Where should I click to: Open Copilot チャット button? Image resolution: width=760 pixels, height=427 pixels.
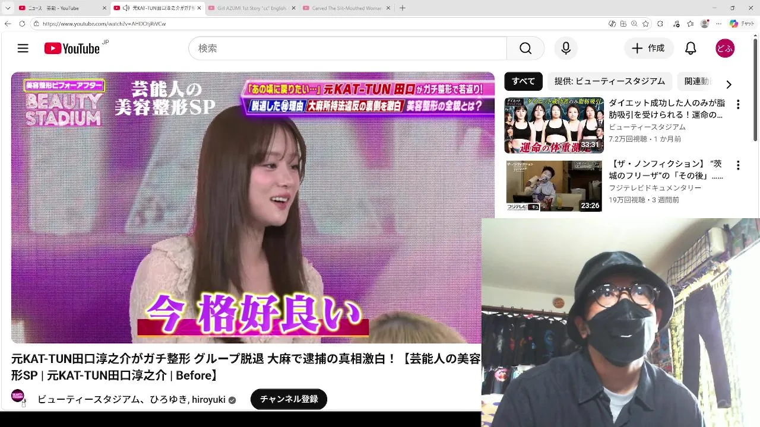(x=742, y=24)
